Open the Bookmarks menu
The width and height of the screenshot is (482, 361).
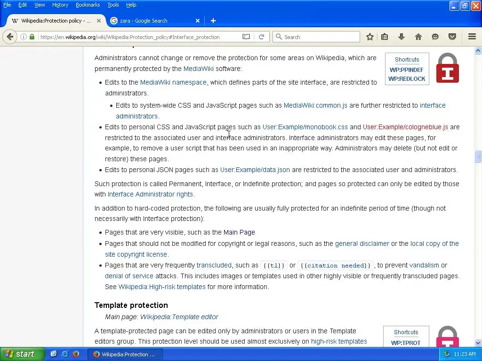coord(88,5)
